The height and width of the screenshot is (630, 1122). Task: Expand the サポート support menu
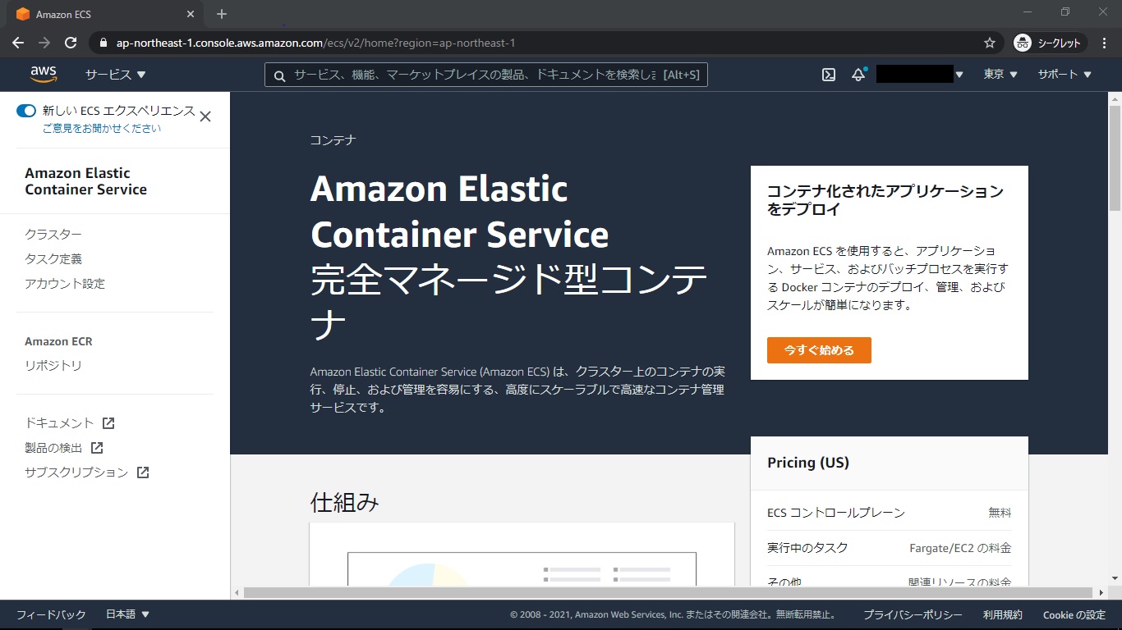click(x=1064, y=75)
